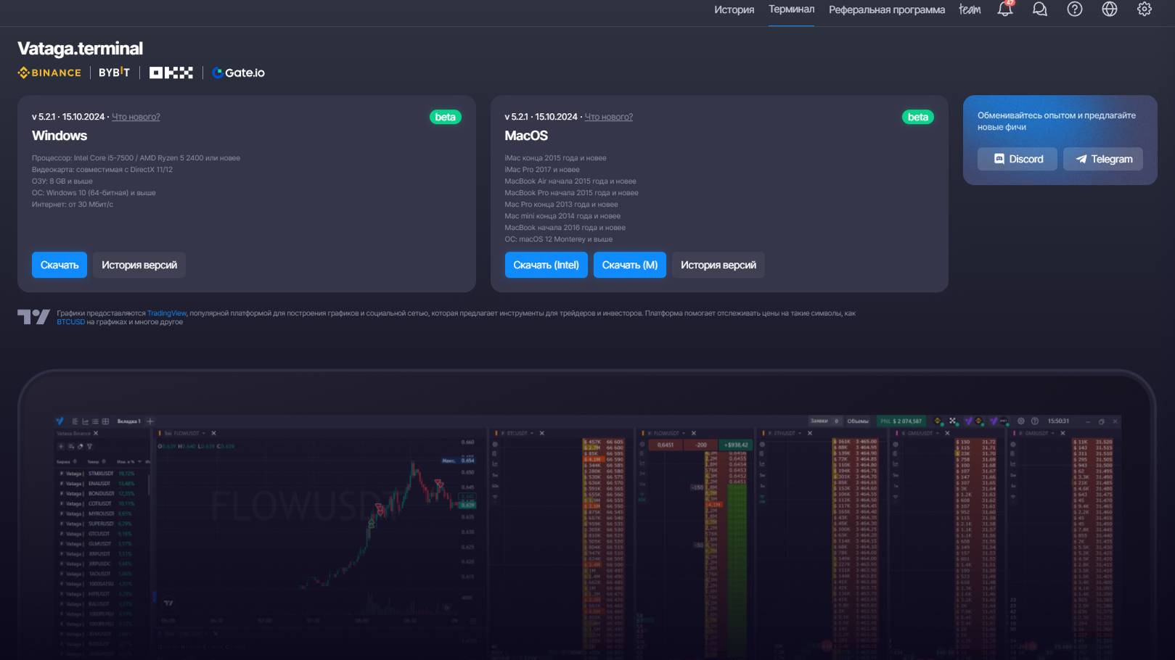1175x660 pixels.
Task: Select 'MacBook начала 2016 года и новее' line
Action: click(x=565, y=228)
